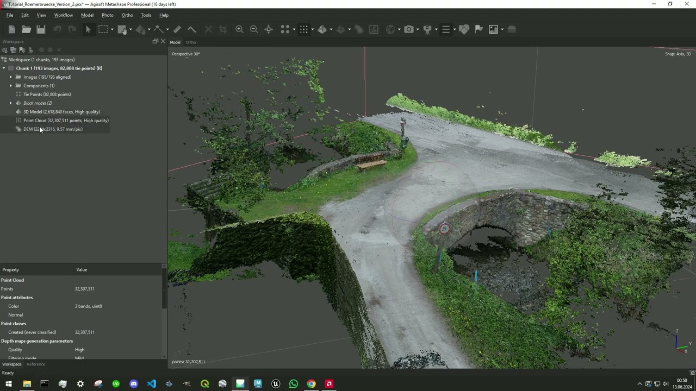Open WhatsApp from the taskbar
The width and height of the screenshot is (696, 391).
coord(294,384)
